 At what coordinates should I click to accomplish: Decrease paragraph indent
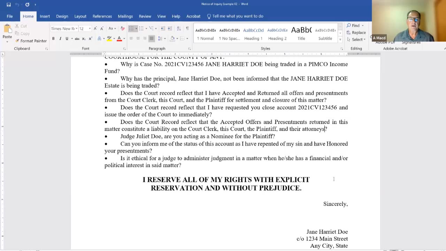[163, 29]
